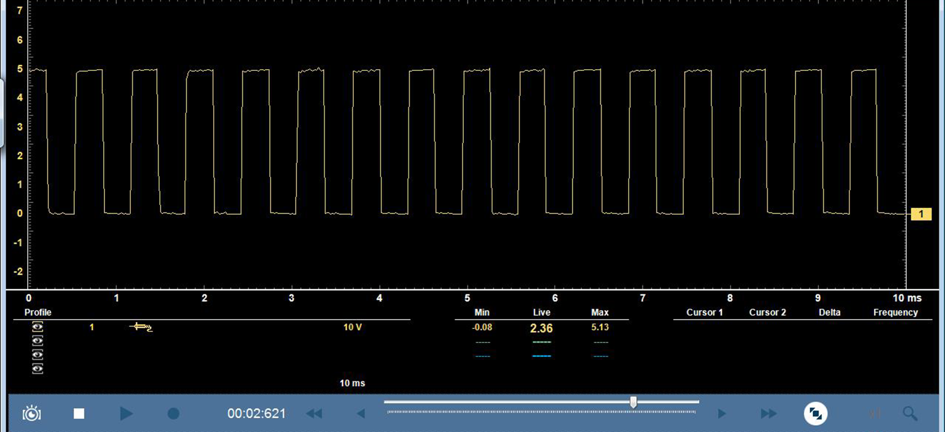Click the snapshot camera icon
Image resolution: width=945 pixels, height=432 pixels.
(31, 413)
